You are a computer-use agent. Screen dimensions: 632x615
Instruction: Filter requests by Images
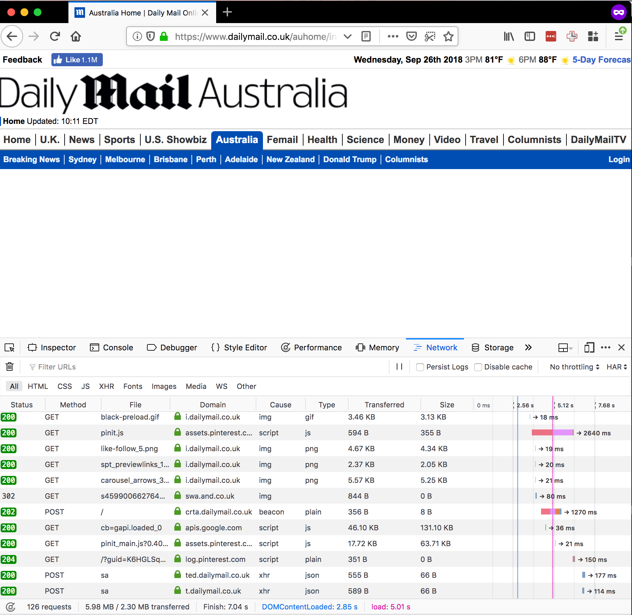[164, 386]
